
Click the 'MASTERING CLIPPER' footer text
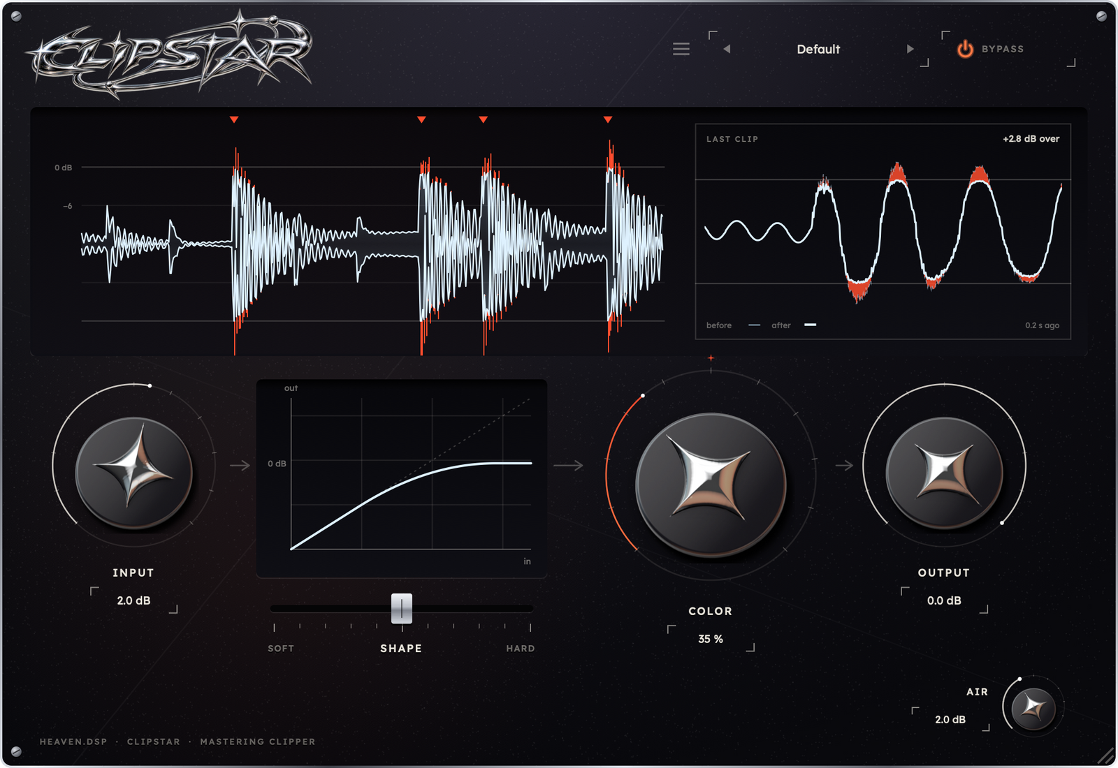(x=257, y=741)
